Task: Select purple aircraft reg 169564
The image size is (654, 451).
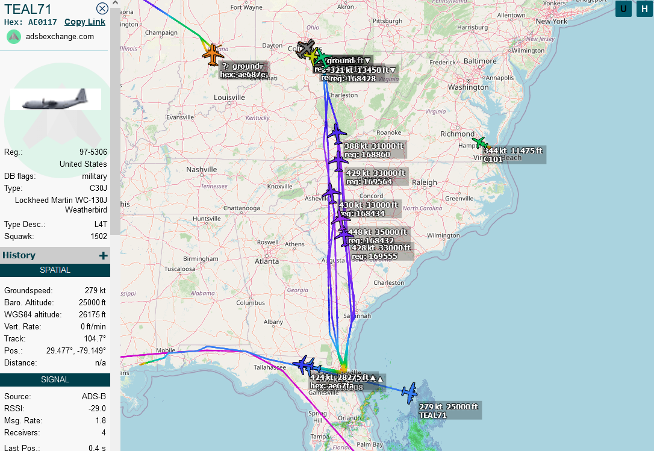Action: click(338, 161)
